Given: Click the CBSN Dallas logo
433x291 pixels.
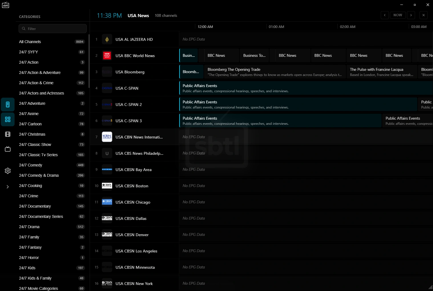Looking at the screenshot, I should click(x=107, y=218).
